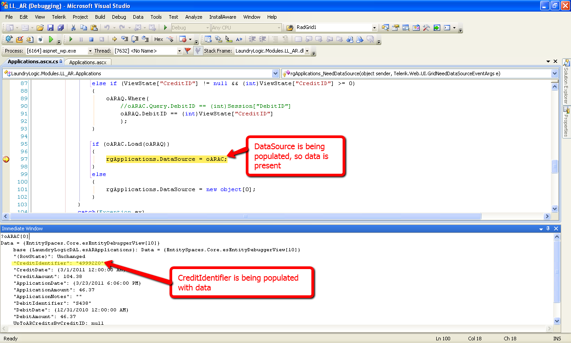Stop debugging with the blue square icon
The height and width of the screenshot is (343, 571).
point(91,39)
